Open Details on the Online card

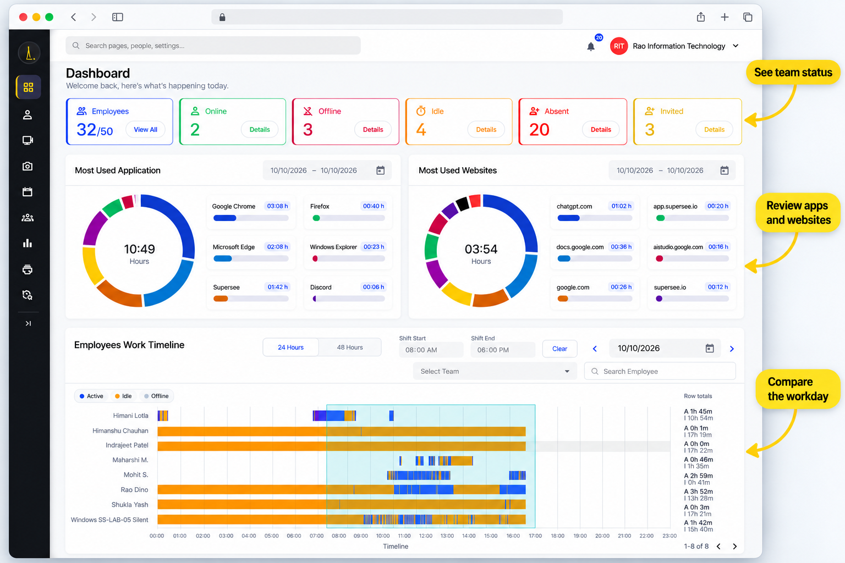click(260, 130)
